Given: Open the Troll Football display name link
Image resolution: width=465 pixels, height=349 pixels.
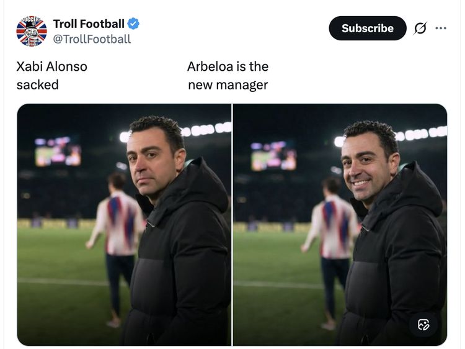Looking at the screenshot, I should point(89,24).
